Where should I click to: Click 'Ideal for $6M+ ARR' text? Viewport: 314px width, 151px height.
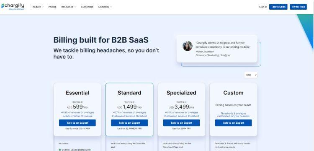pyautogui.click(x=181, y=128)
